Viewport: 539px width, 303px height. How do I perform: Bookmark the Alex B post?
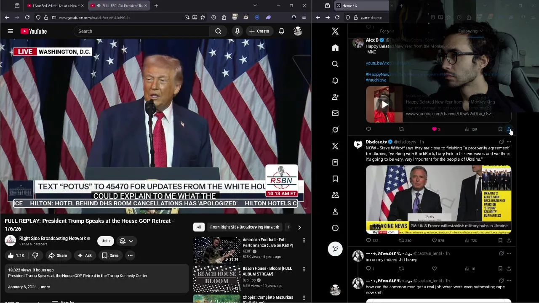click(500, 129)
